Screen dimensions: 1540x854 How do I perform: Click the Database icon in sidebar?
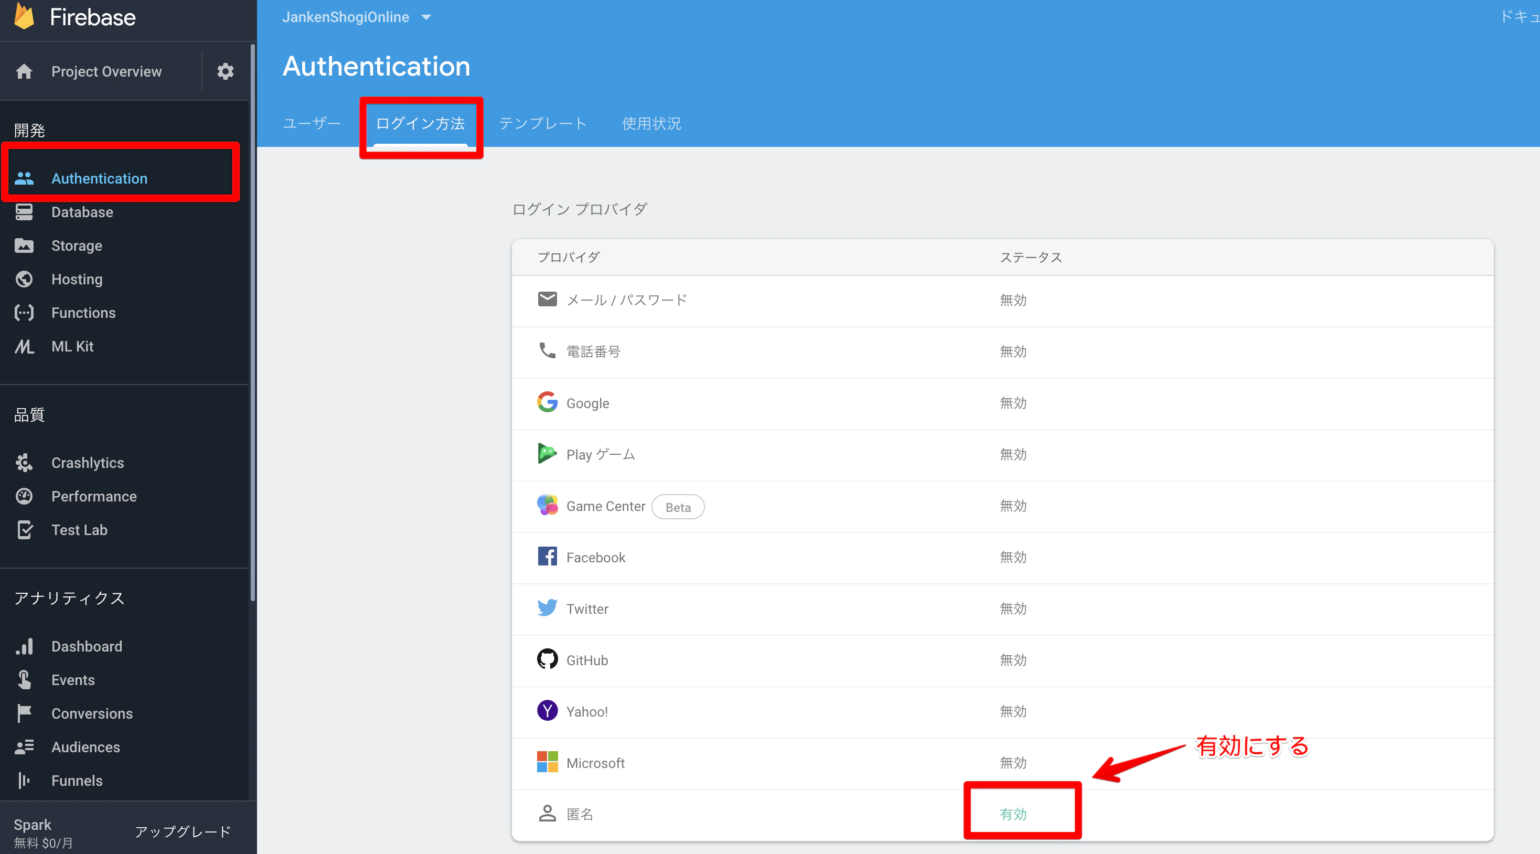click(x=24, y=212)
